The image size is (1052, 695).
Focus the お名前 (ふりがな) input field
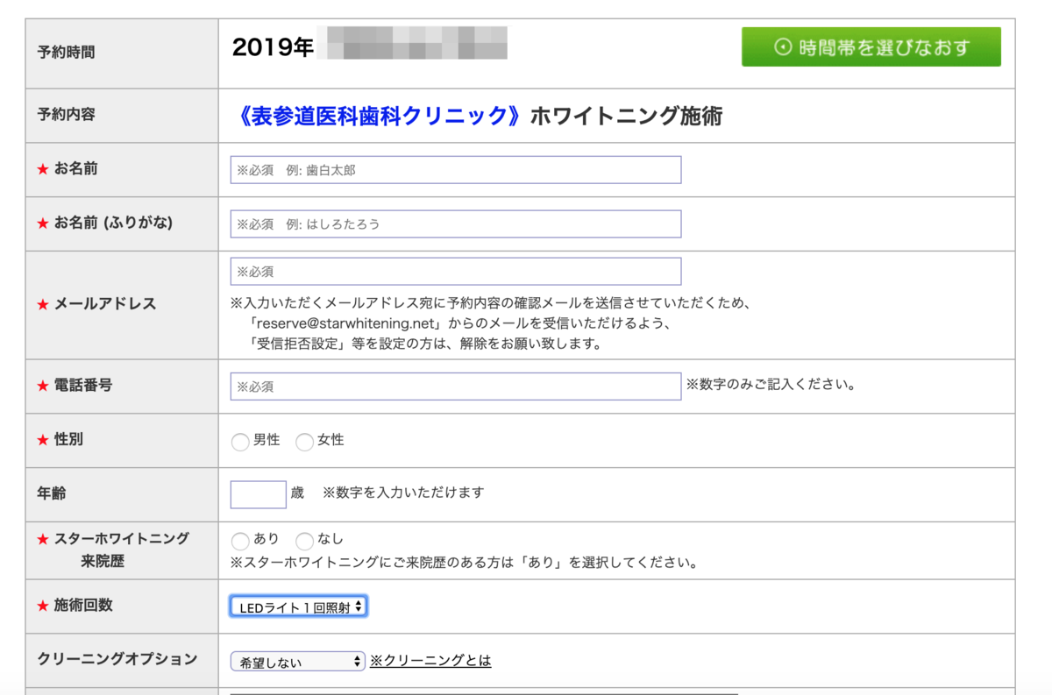pyautogui.click(x=456, y=223)
